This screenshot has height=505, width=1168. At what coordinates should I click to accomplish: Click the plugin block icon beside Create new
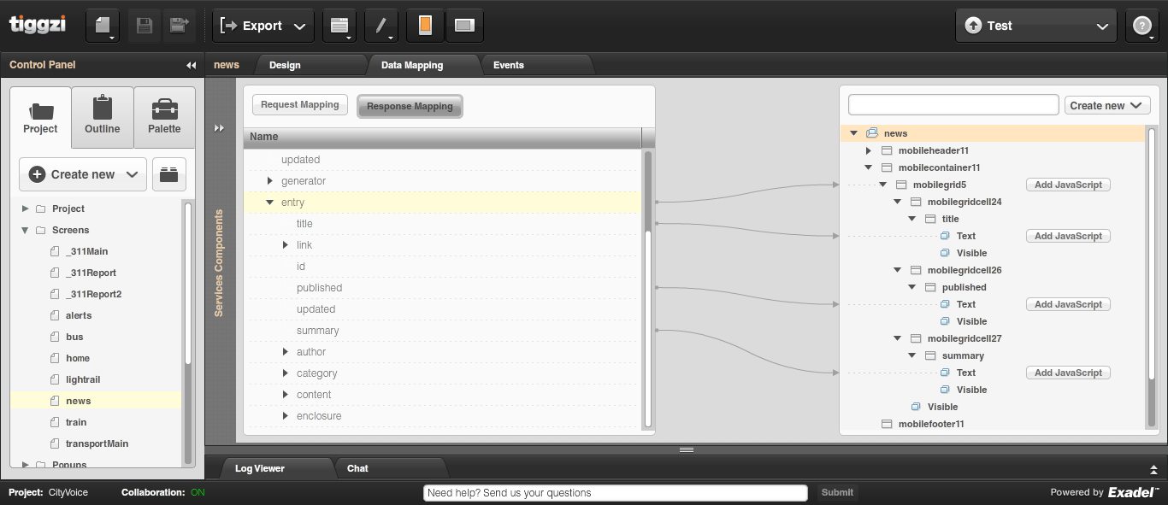click(169, 174)
